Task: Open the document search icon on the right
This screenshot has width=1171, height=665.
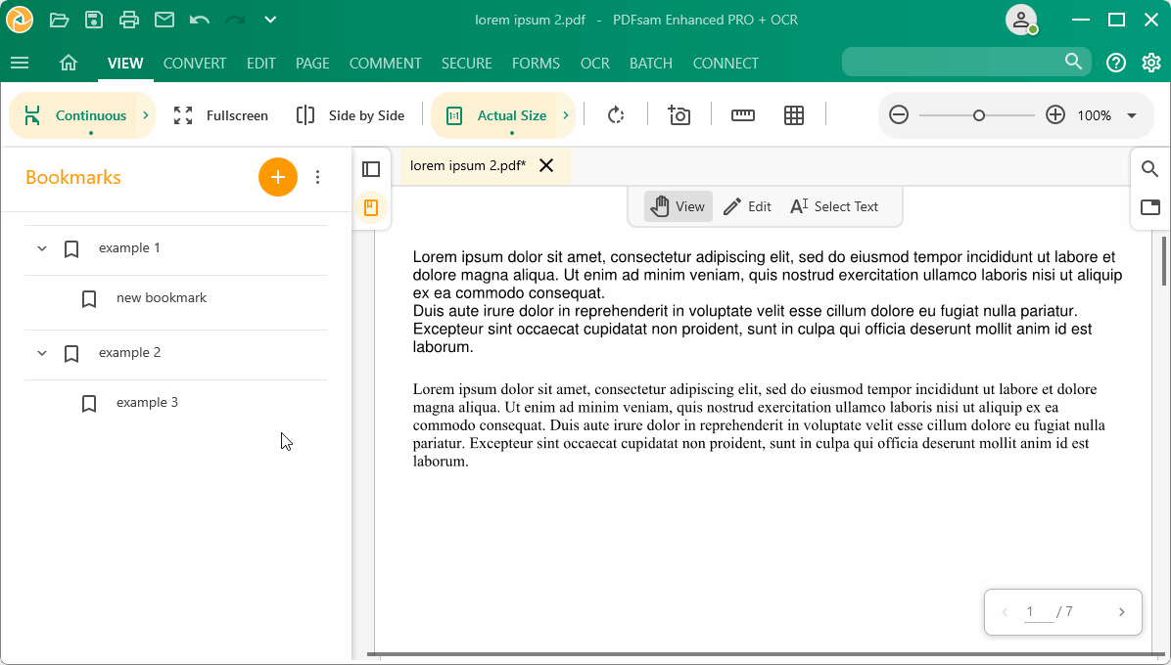Action: click(x=1149, y=168)
